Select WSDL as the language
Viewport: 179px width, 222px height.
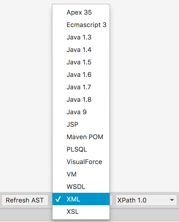(x=76, y=187)
